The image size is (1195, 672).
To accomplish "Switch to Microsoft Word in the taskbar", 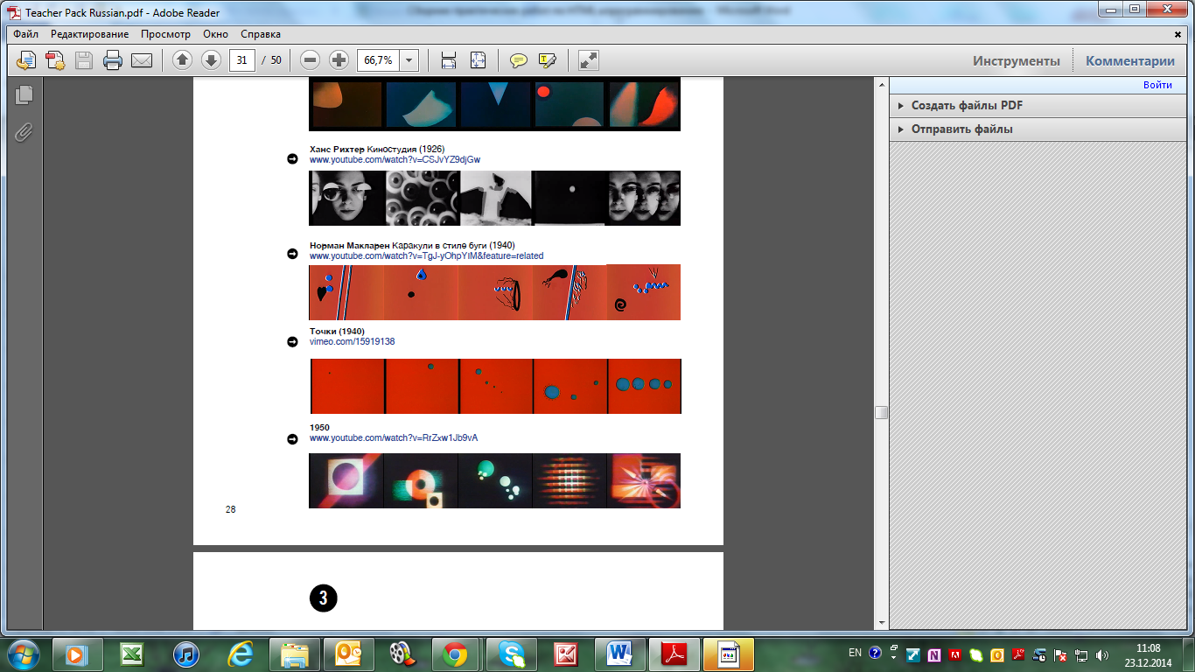I will (x=620, y=654).
